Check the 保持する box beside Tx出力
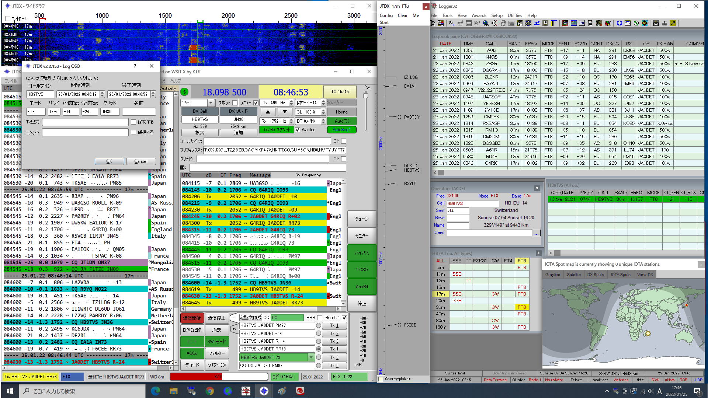 point(133,122)
